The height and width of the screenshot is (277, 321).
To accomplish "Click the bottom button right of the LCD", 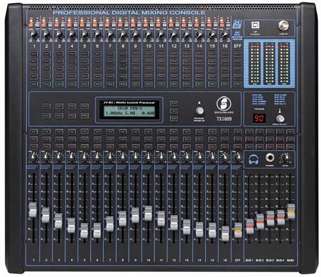I will click(x=174, y=119).
